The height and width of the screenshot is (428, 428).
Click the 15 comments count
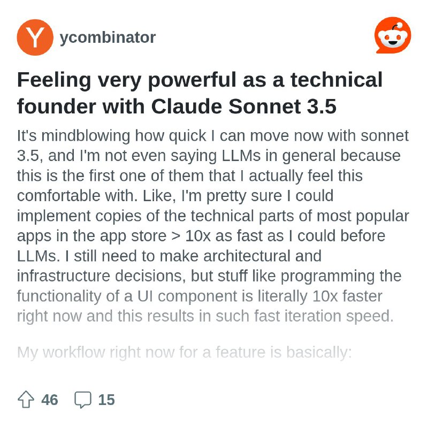107,399
